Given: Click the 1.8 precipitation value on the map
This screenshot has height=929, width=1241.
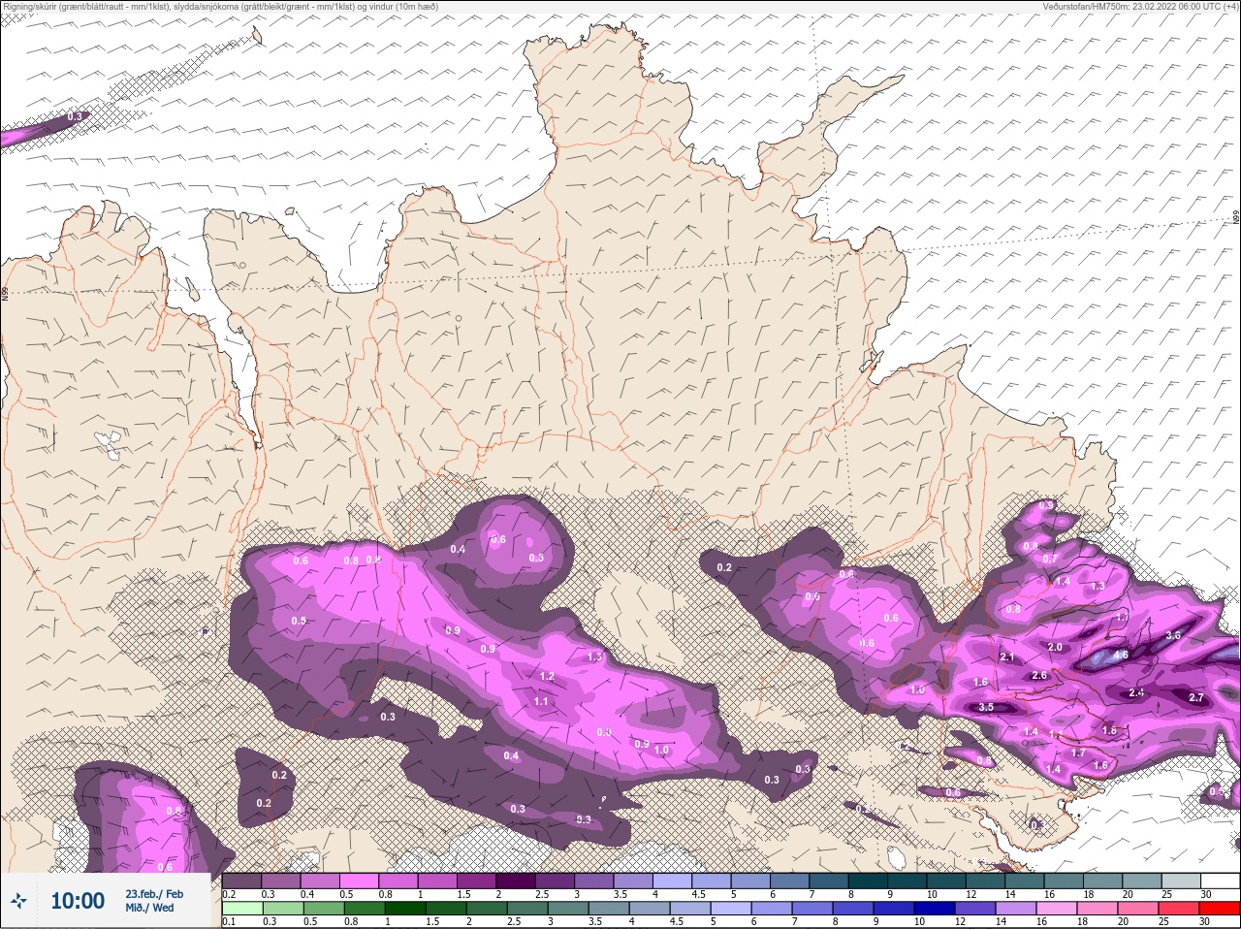Looking at the screenshot, I should point(1110,730).
